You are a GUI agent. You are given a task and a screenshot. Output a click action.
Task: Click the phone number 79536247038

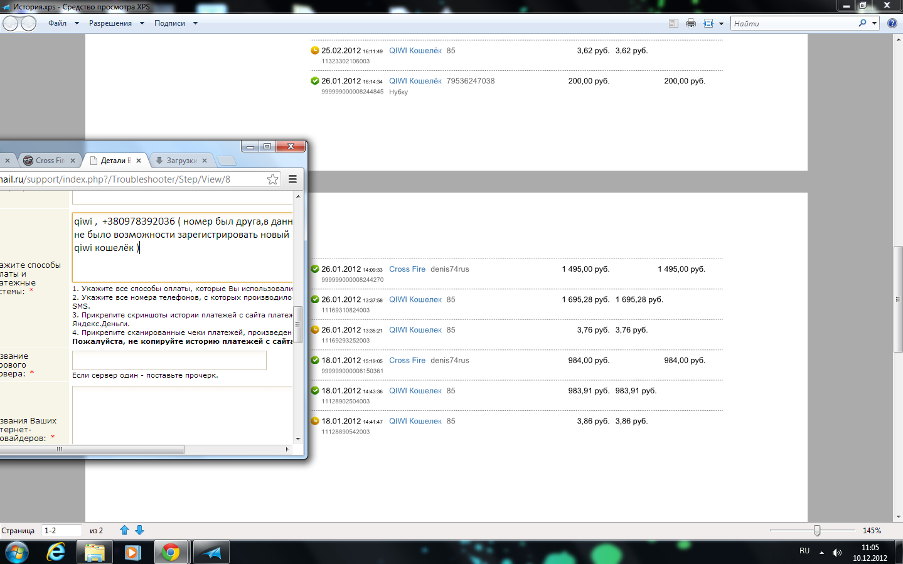(x=471, y=81)
